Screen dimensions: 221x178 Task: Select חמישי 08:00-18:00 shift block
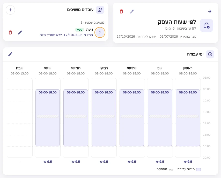[76, 118]
